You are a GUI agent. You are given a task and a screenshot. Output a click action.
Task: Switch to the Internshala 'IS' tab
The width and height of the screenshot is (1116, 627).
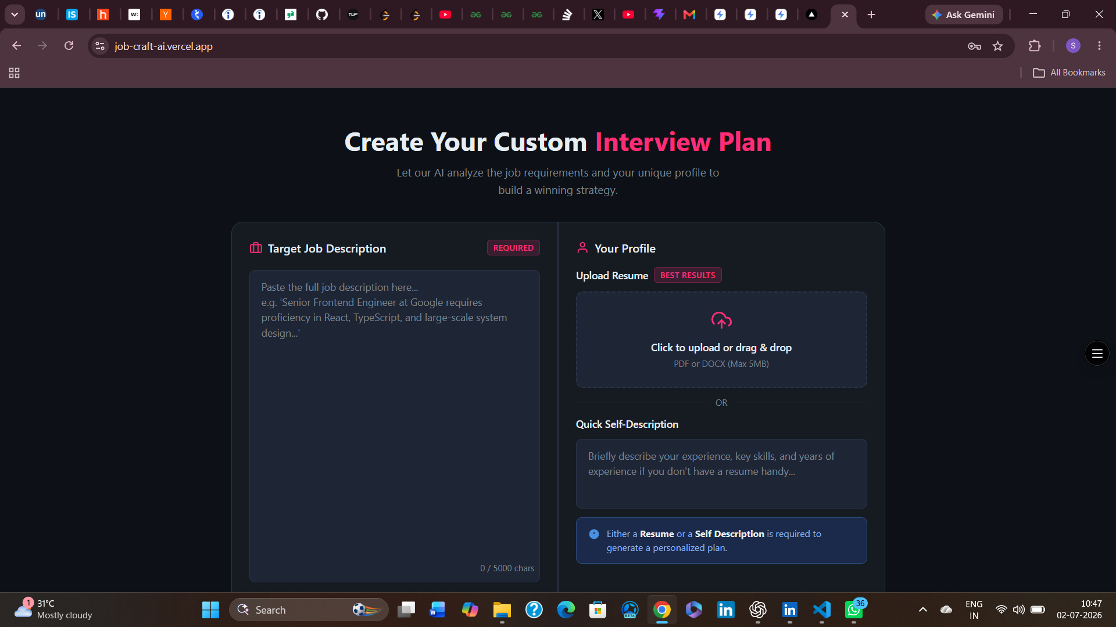[72, 15]
